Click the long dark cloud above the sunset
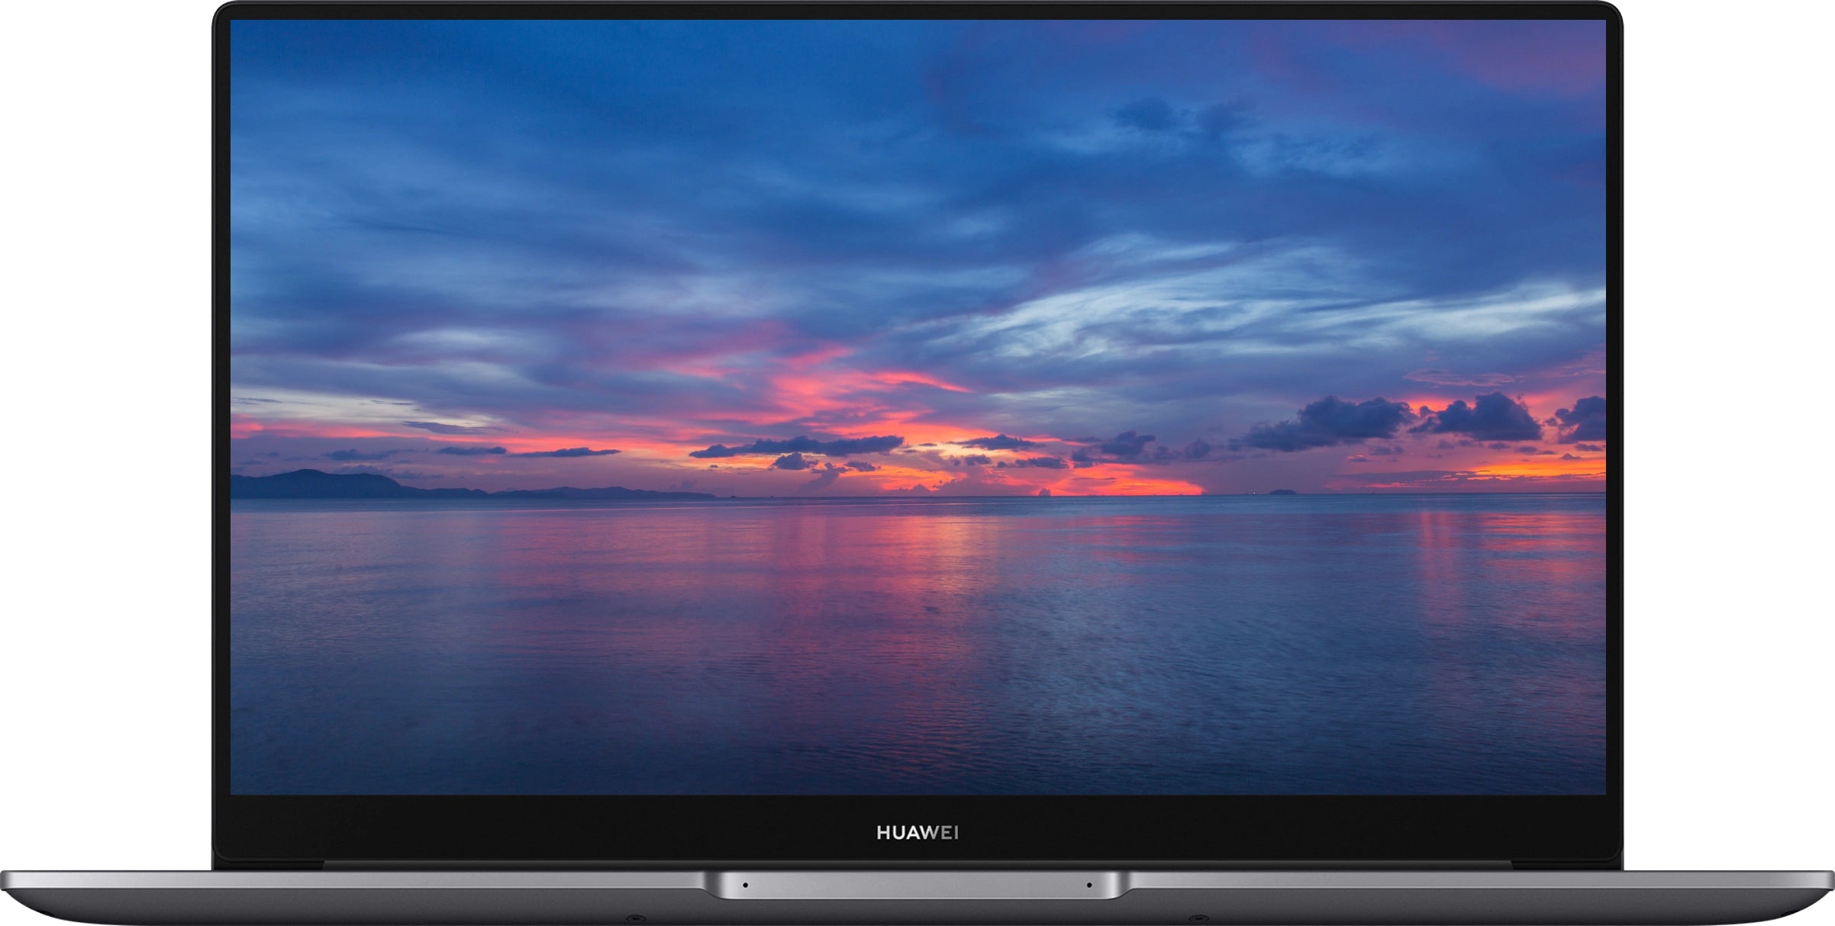This screenshot has width=1835, height=926. click(x=801, y=446)
